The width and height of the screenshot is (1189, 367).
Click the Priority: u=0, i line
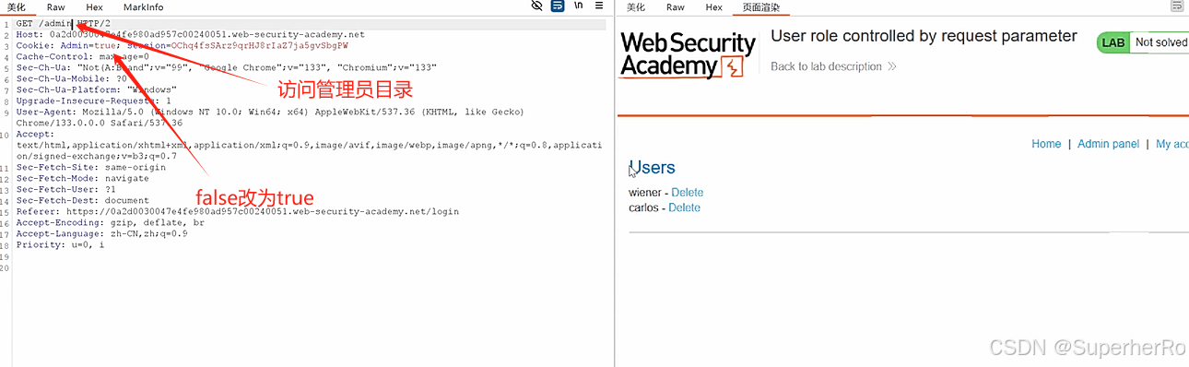pyautogui.click(x=60, y=244)
